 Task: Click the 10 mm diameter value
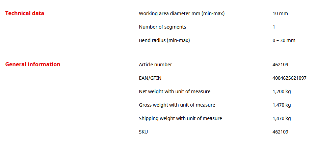click(280, 13)
